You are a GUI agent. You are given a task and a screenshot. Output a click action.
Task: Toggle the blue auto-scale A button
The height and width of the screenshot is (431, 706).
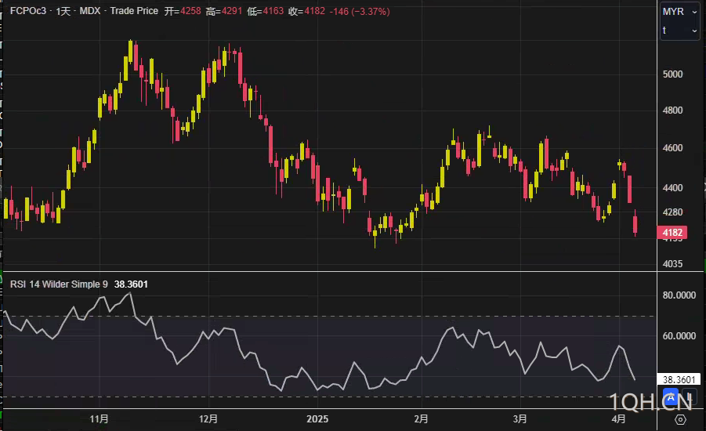click(x=671, y=397)
